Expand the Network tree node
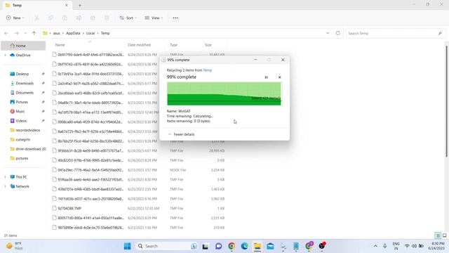The height and width of the screenshot is (253, 449). coord(5,186)
